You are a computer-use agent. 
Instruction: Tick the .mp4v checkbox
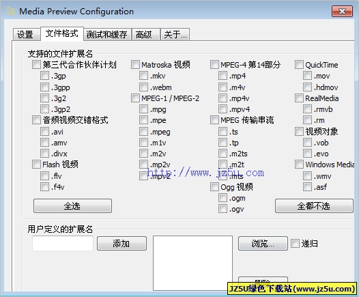(222, 98)
